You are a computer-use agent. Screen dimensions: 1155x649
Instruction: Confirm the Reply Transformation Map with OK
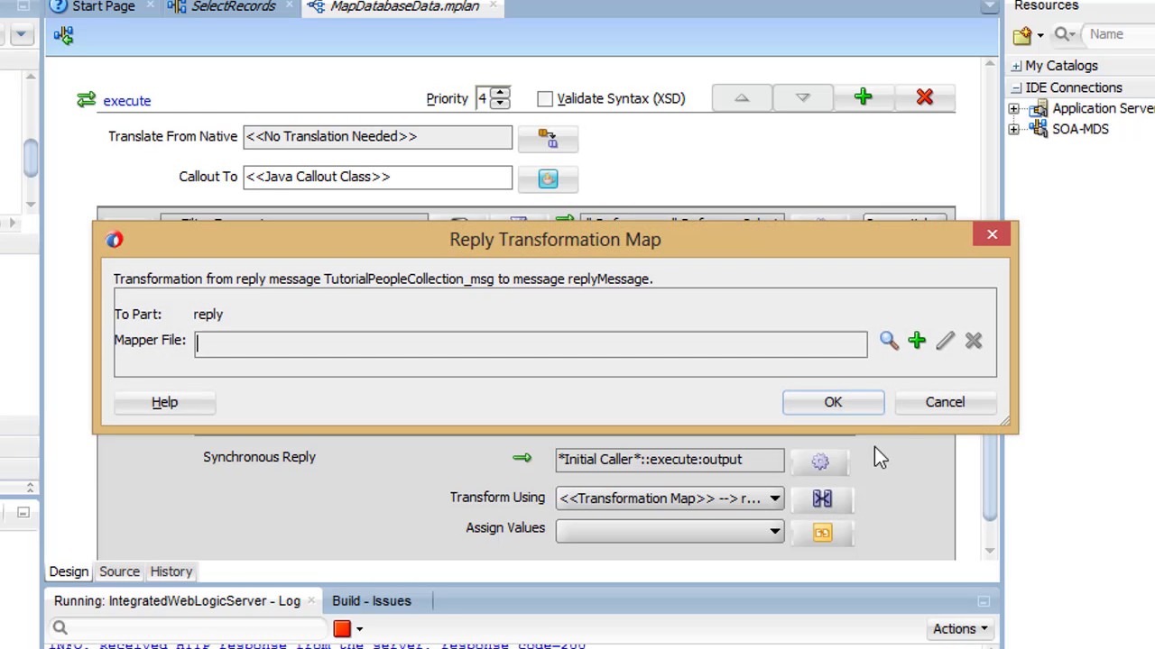[x=833, y=402]
